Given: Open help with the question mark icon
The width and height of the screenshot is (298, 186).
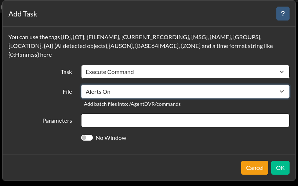Looking at the screenshot, I should [283, 14].
